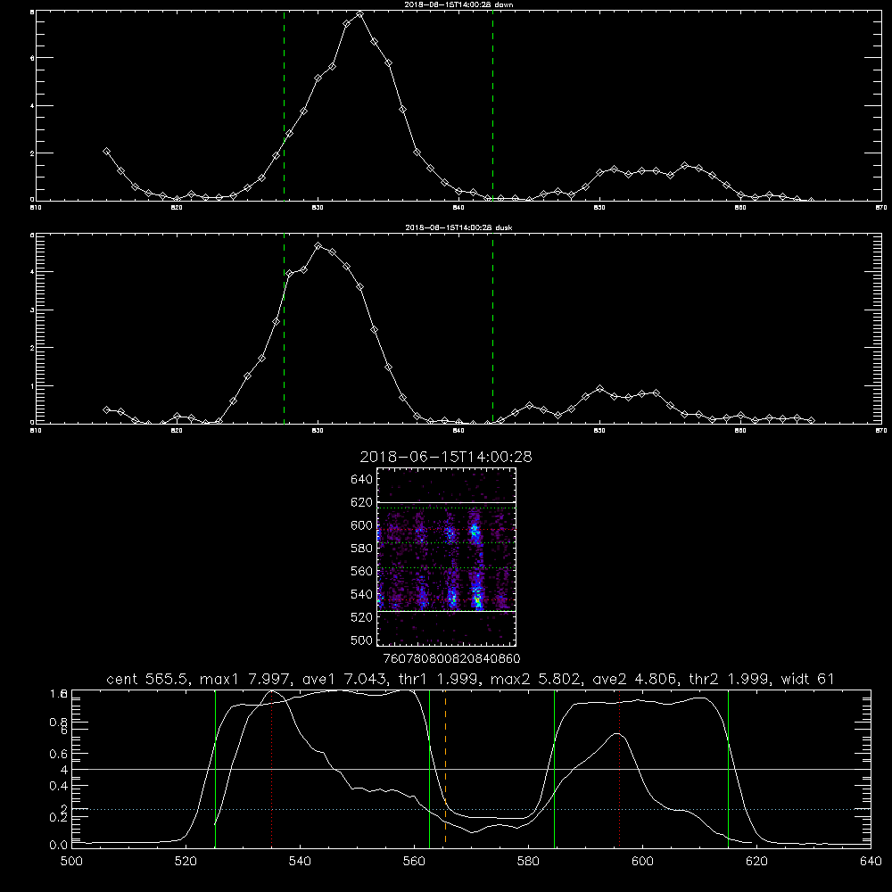
Task: Click the '640' tick label on bottom plot x-axis
Action: [x=871, y=862]
